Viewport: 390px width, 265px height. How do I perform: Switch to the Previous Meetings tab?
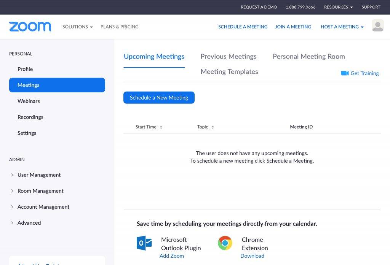[x=229, y=56]
